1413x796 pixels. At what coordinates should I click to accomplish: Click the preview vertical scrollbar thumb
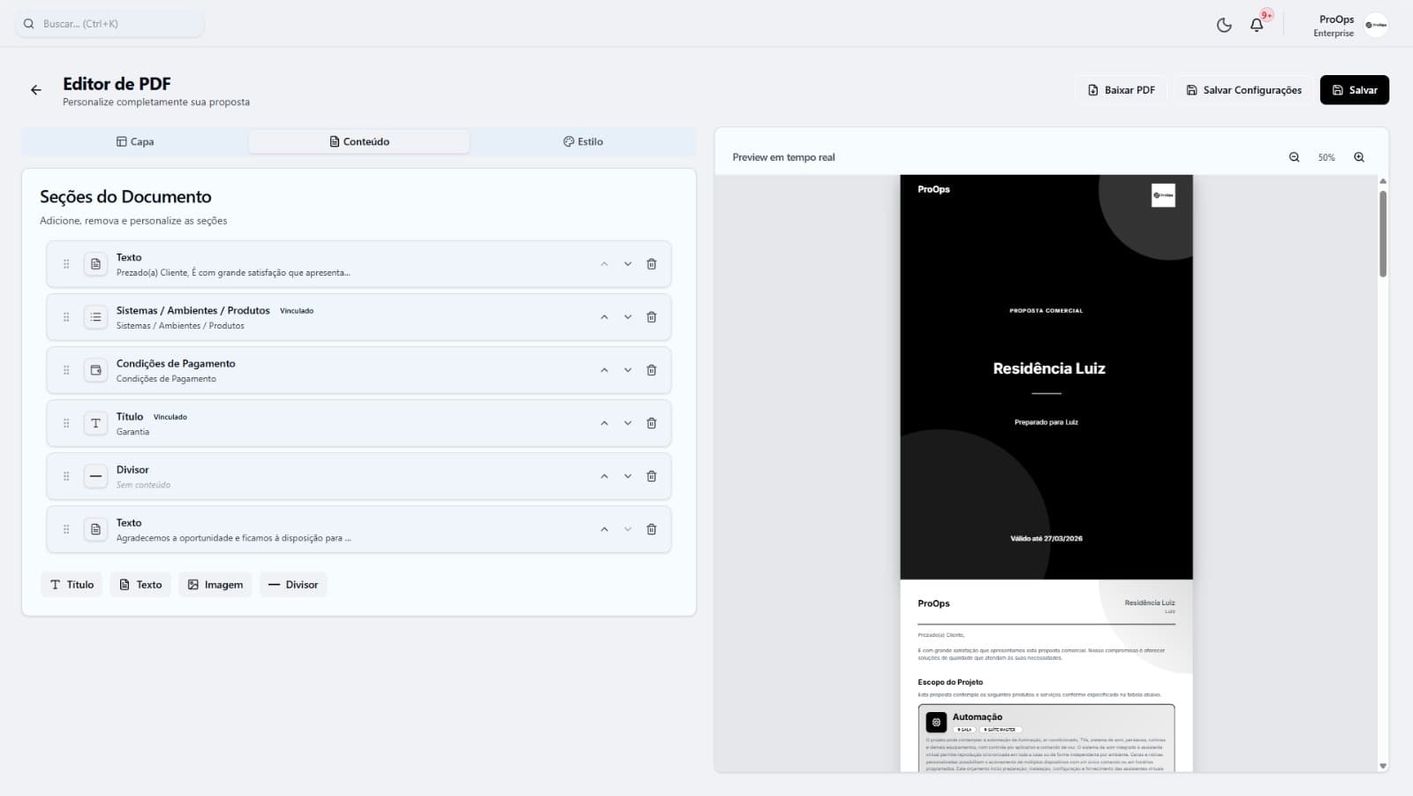pyautogui.click(x=1383, y=233)
